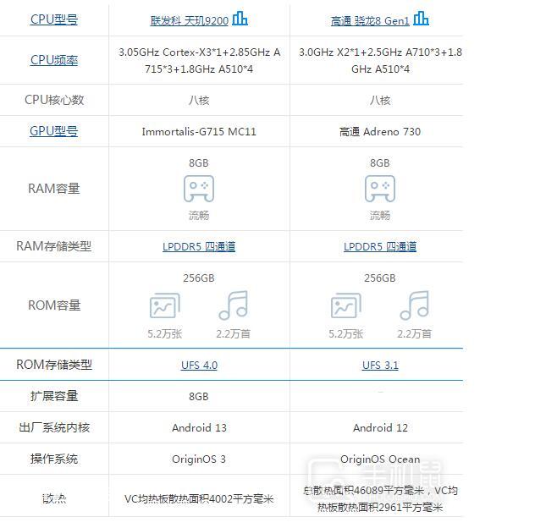Click the VC均热板散热面积4002平方毫米 cell

tap(199, 498)
